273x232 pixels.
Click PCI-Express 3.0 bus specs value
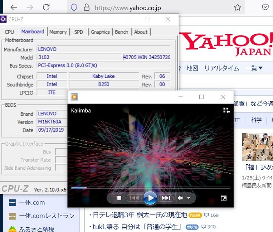[x=103, y=65]
